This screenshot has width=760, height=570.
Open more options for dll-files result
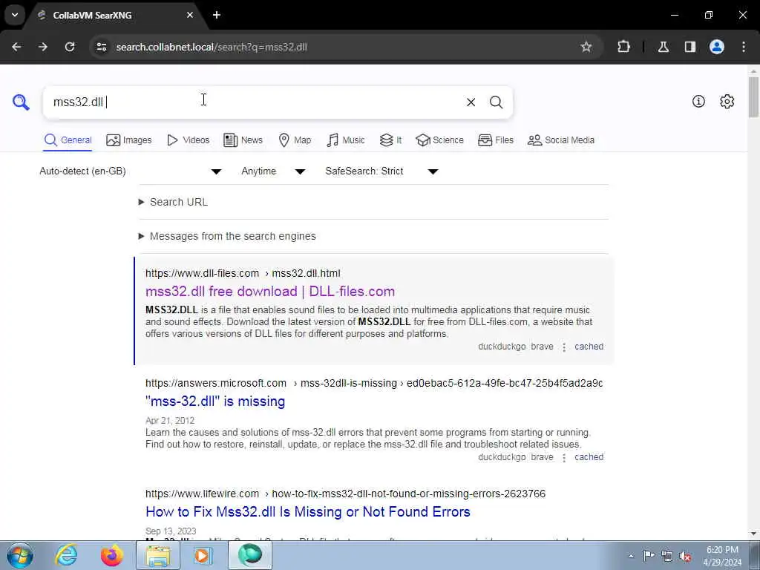[x=564, y=347]
